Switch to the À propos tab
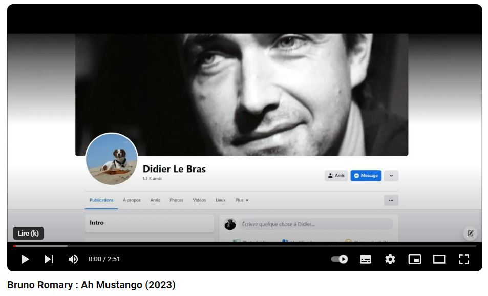 [x=132, y=200]
